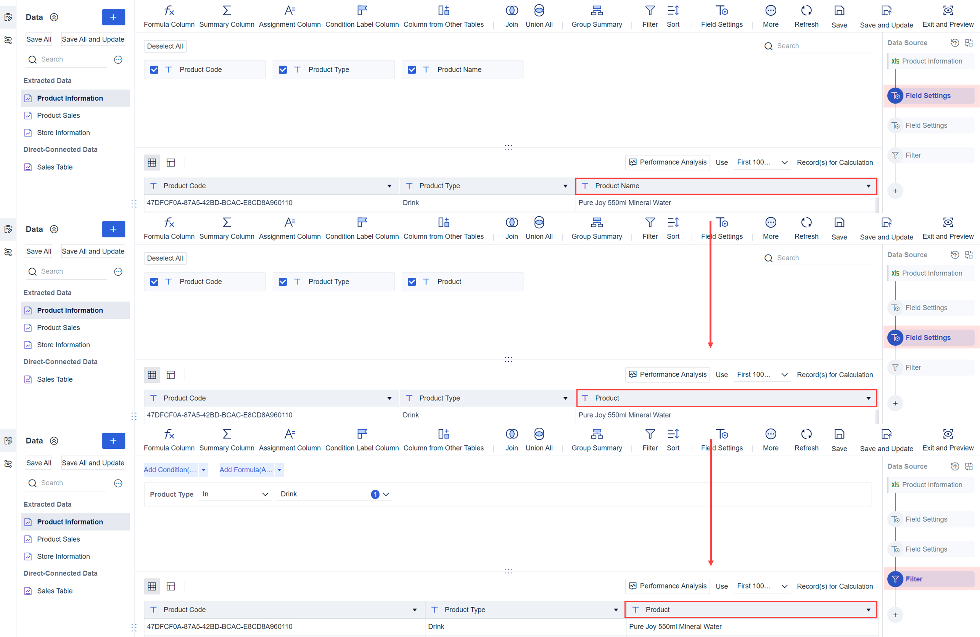Uncheck Product Type checkbox in the top panel
The image size is (980, 637).
282,70
